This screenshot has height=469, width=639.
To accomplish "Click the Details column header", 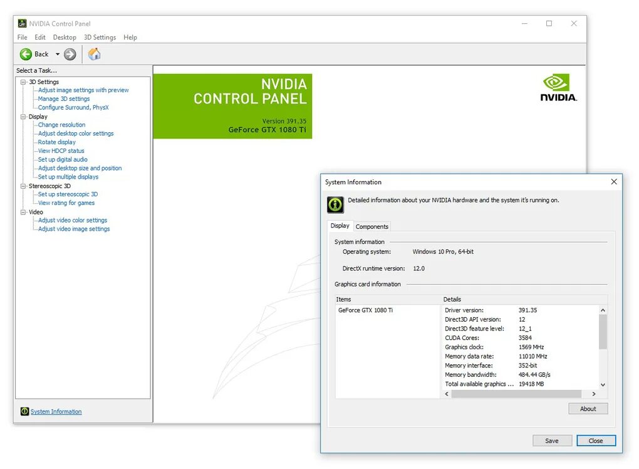I will [524, 299].
